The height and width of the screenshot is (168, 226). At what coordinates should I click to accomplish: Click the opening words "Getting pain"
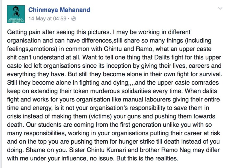click(20, 32)
